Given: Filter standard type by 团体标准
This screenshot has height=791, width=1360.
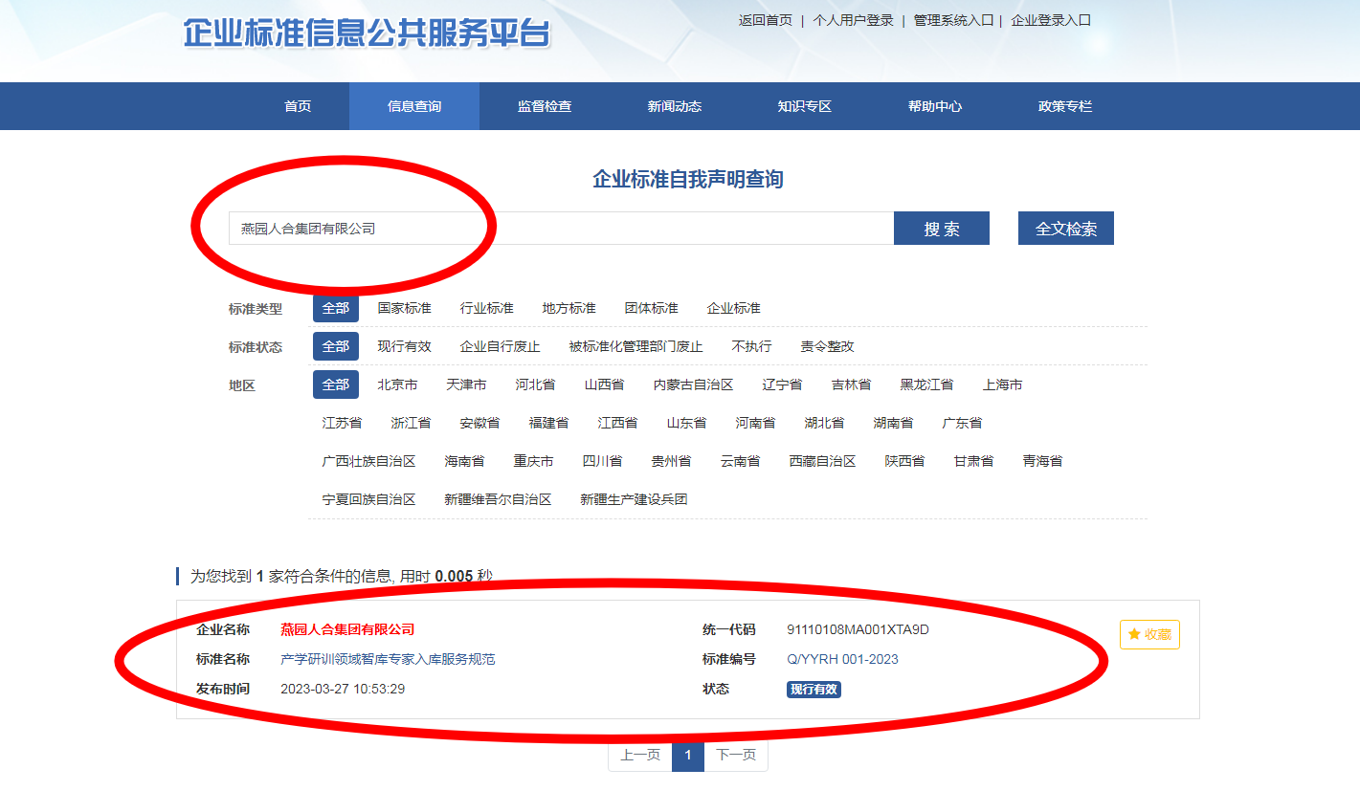Looking at the screenshot, I should [652, 308].
